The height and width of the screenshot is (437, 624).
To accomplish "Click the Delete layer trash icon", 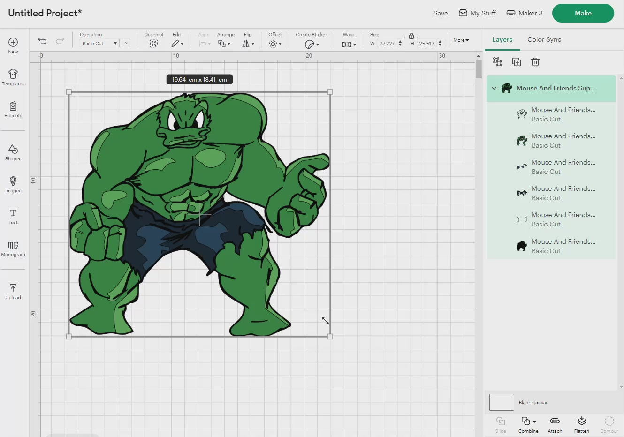I will (x=535, y=61).
